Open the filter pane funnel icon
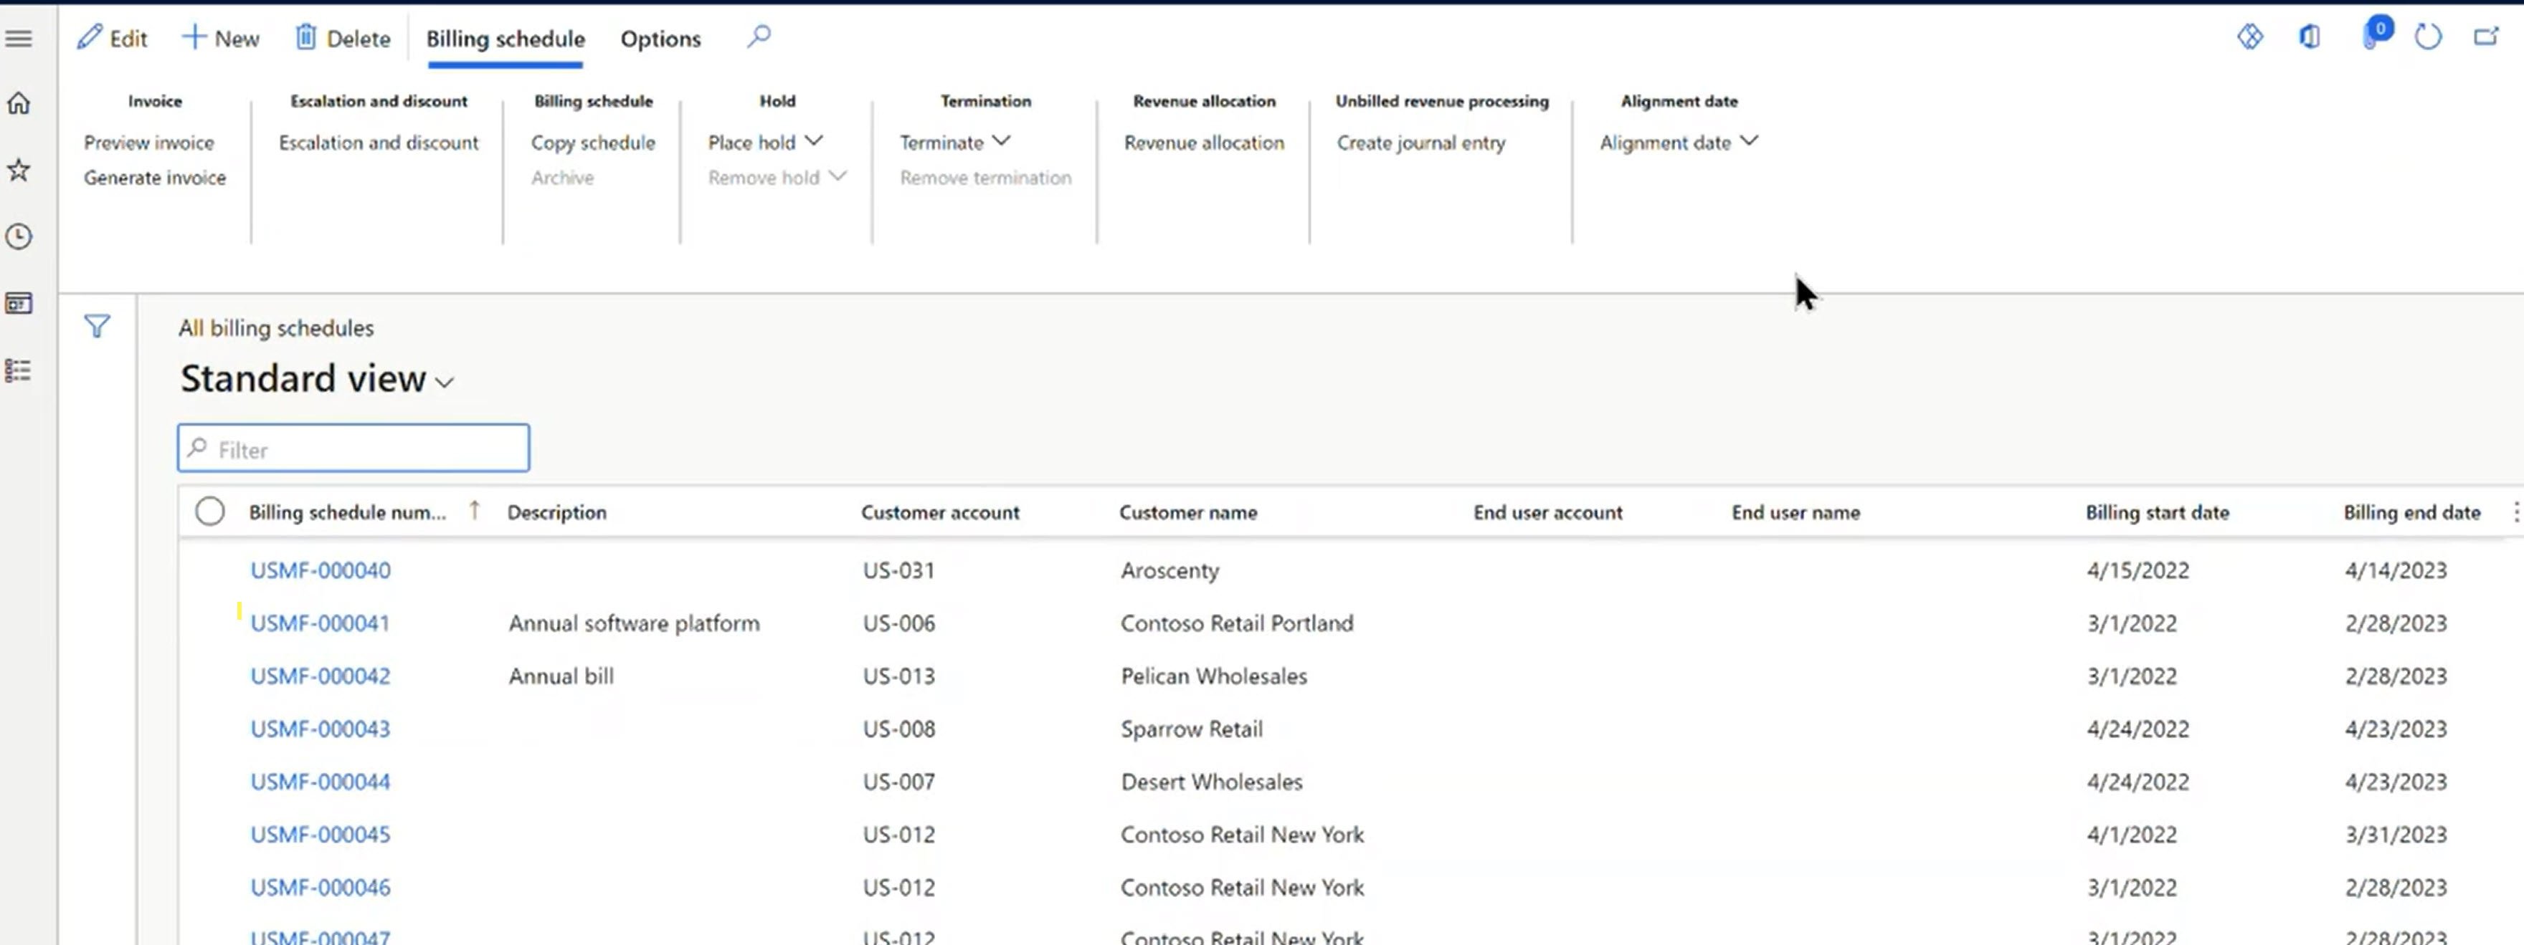Viewport: 2524px width, 945px height. pos(97,326)
